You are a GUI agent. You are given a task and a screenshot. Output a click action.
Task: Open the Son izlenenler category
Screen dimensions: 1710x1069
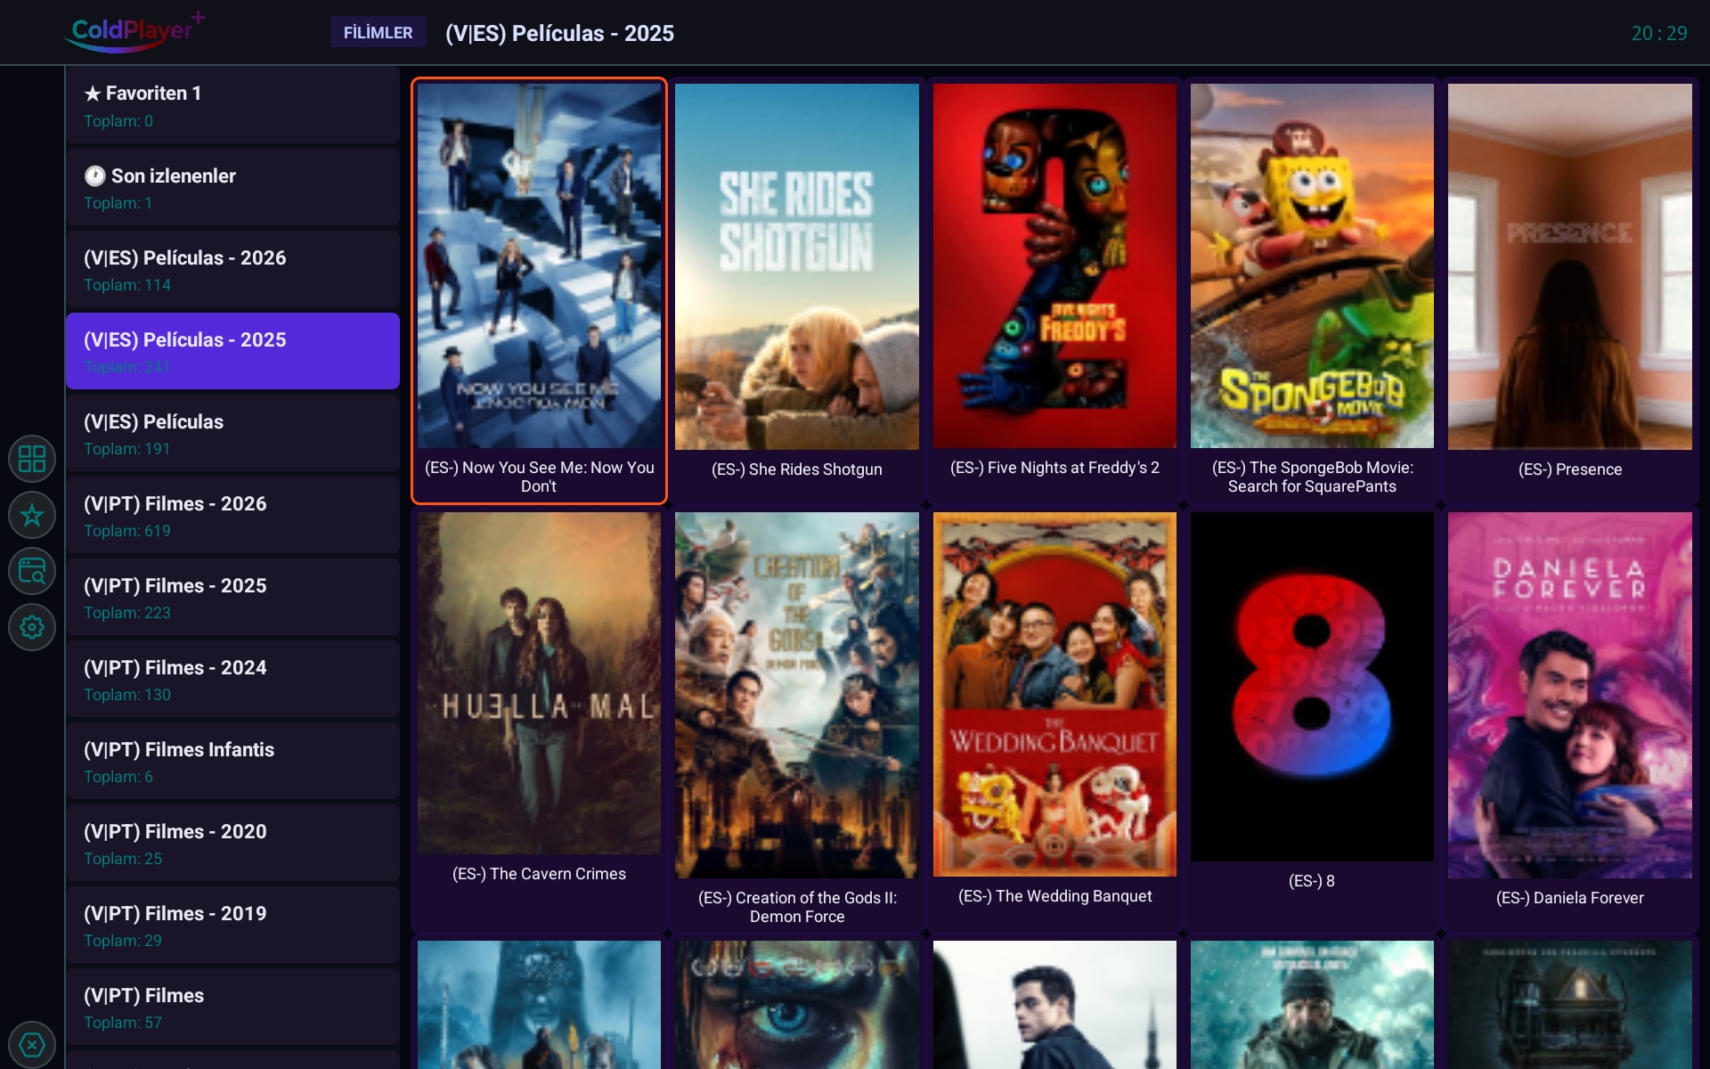(232, 187)
